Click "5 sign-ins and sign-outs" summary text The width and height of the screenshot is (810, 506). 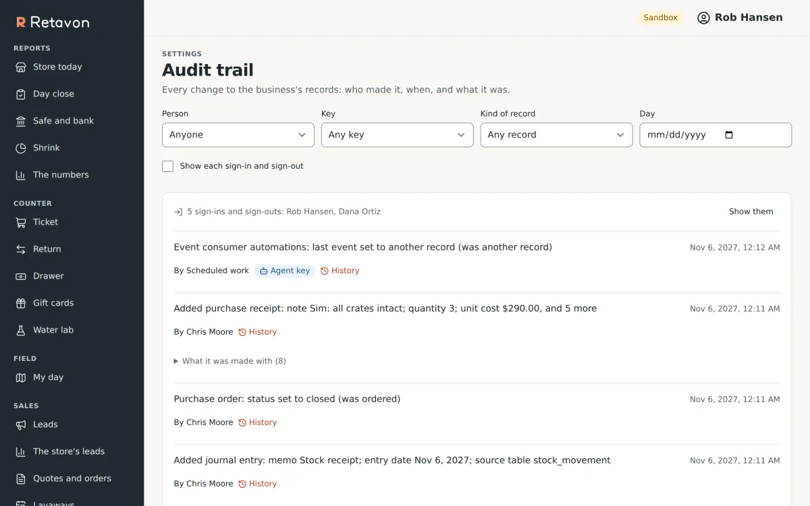coord(234,212)
